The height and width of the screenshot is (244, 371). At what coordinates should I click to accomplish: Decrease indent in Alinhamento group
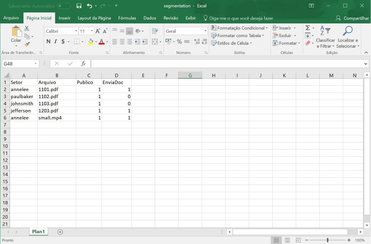138,42
